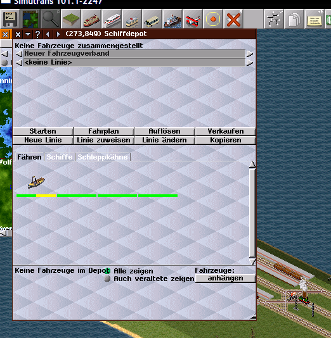Open the yellow circle special construction icon
Viewport: 331px width, 338px height.
point(213,19)
